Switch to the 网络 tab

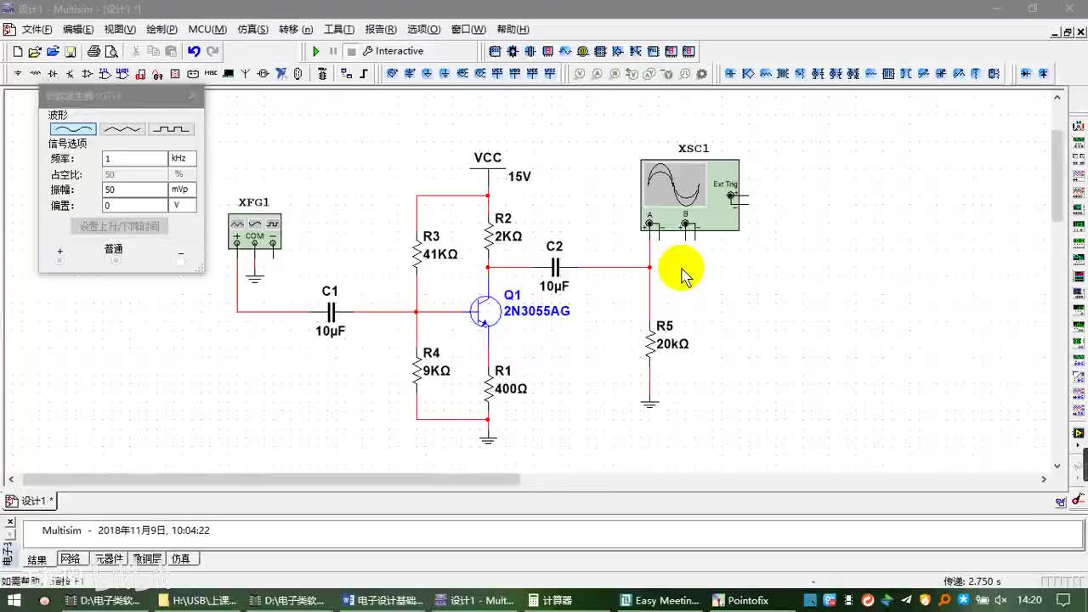click(71, 558)
